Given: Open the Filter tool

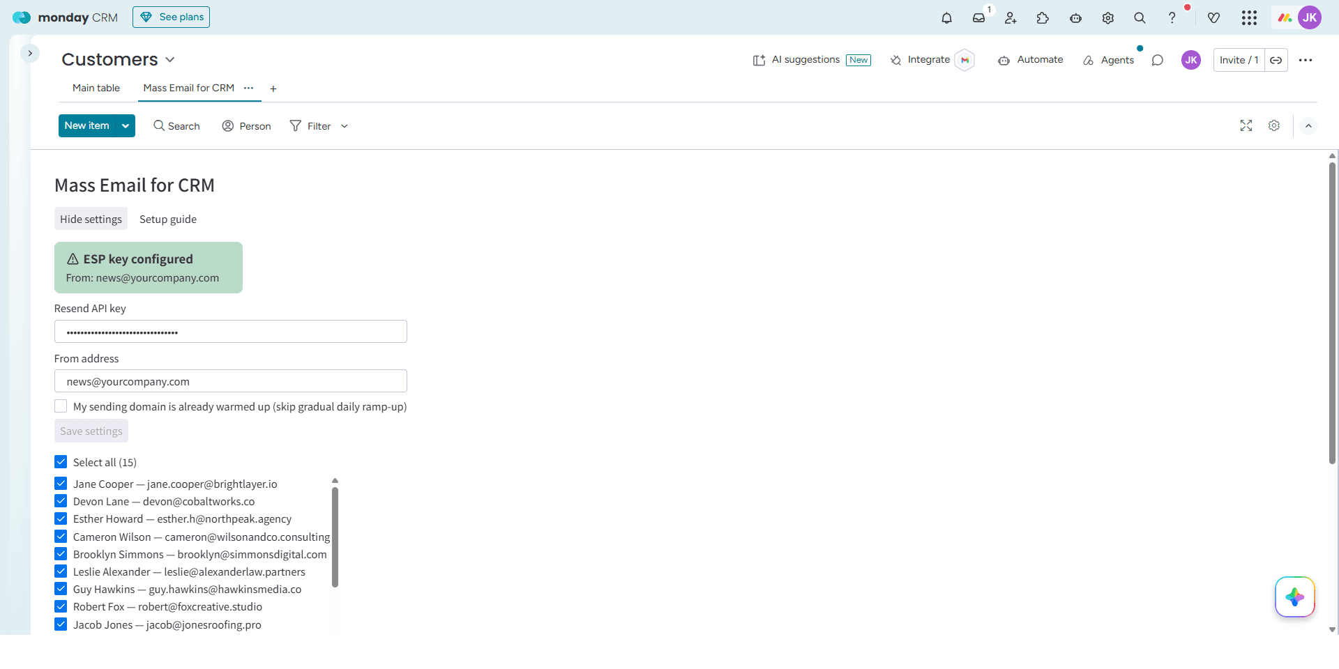Looking at the screenshot, I should pos(310,126).
